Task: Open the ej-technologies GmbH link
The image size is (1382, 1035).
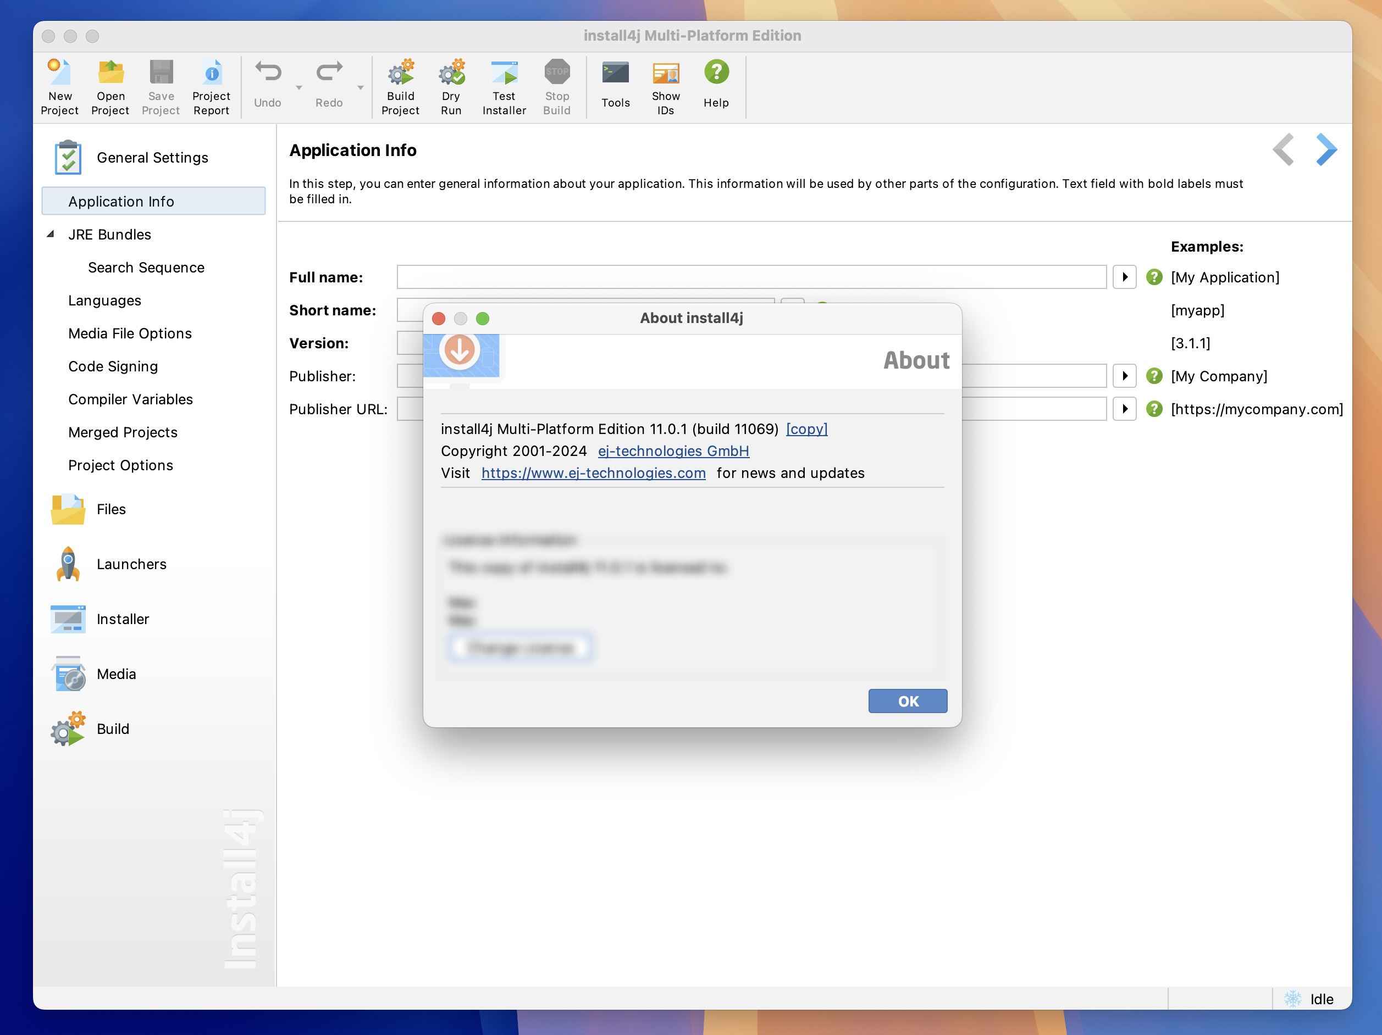Action: point(673,450)
